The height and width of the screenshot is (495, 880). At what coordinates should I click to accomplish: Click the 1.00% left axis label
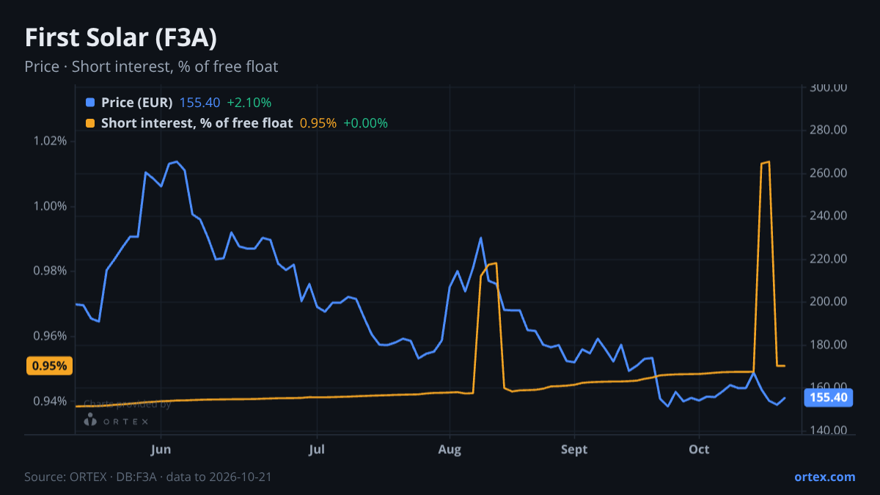pyautogui.click(x=51, y=206)
